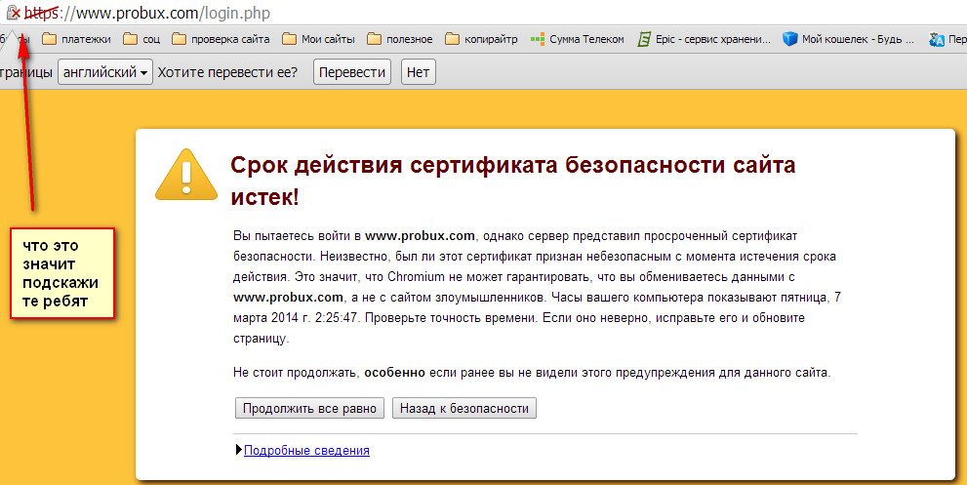This screenshot has height=485, width=967.
Task: Open the английский language dropdown
Action: (105, 72)
